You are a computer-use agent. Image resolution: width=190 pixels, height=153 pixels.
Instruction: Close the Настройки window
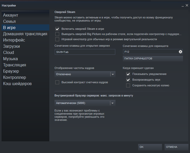click(x=187, y=5)
